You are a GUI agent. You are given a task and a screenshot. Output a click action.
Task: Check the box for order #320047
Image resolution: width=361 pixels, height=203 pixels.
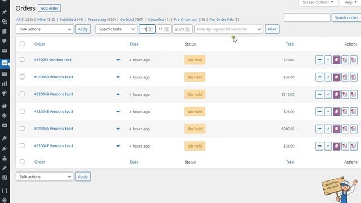[x=22, y=146]
